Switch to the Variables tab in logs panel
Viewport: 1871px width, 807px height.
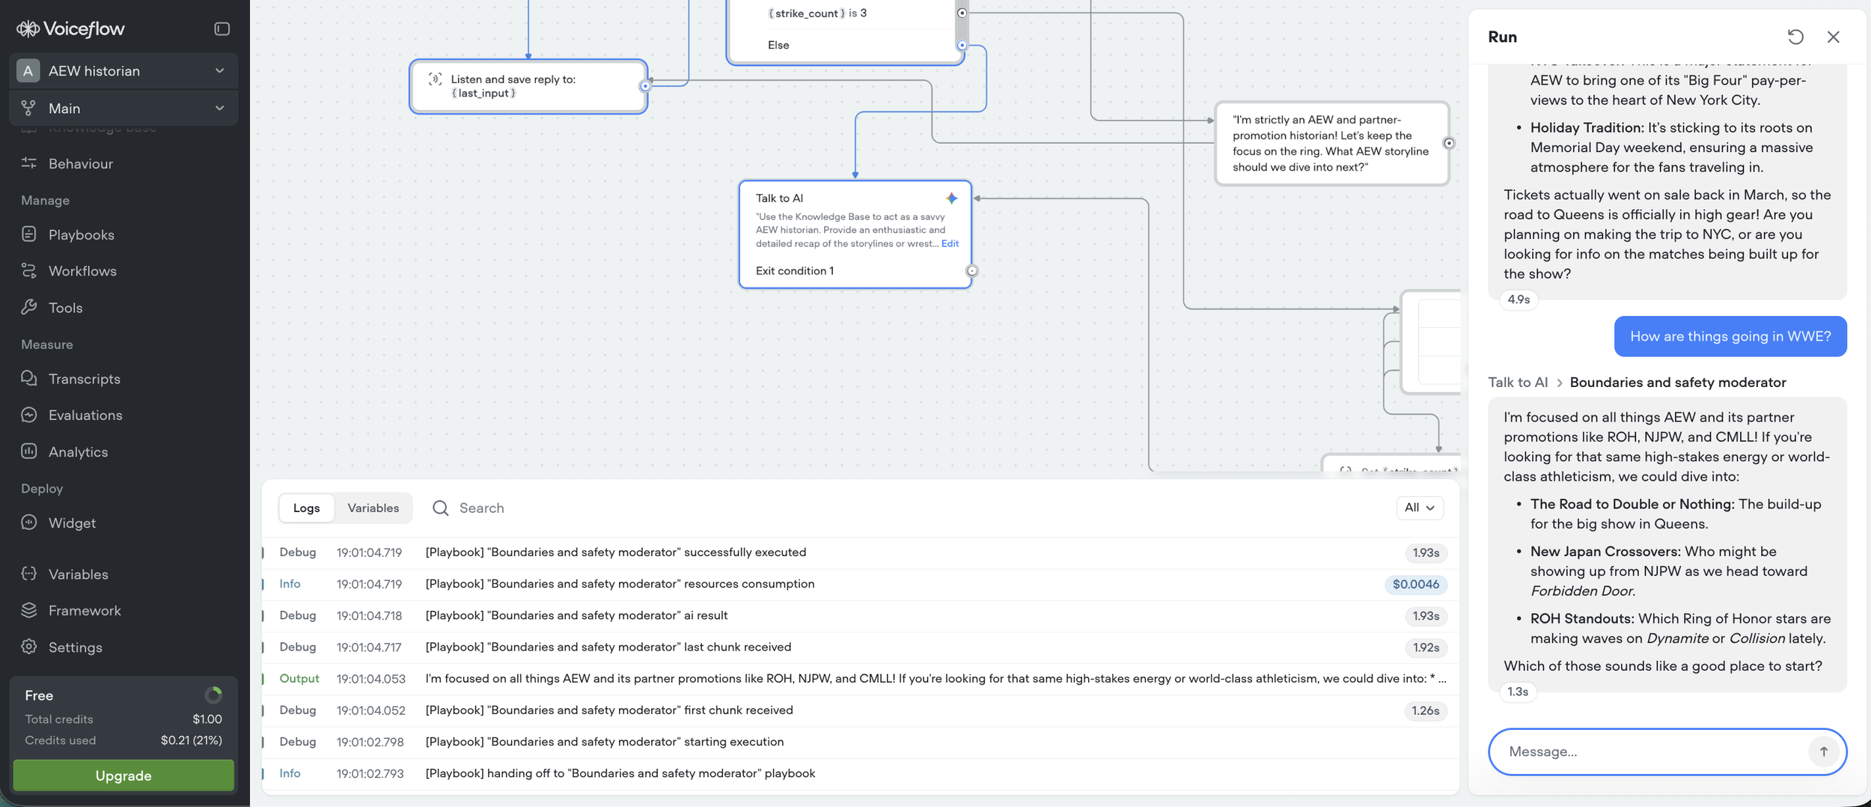(373, 508)
